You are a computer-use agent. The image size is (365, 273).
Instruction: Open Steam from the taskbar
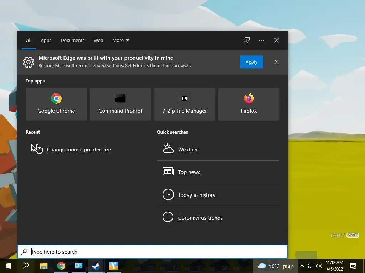coord(96,266)
